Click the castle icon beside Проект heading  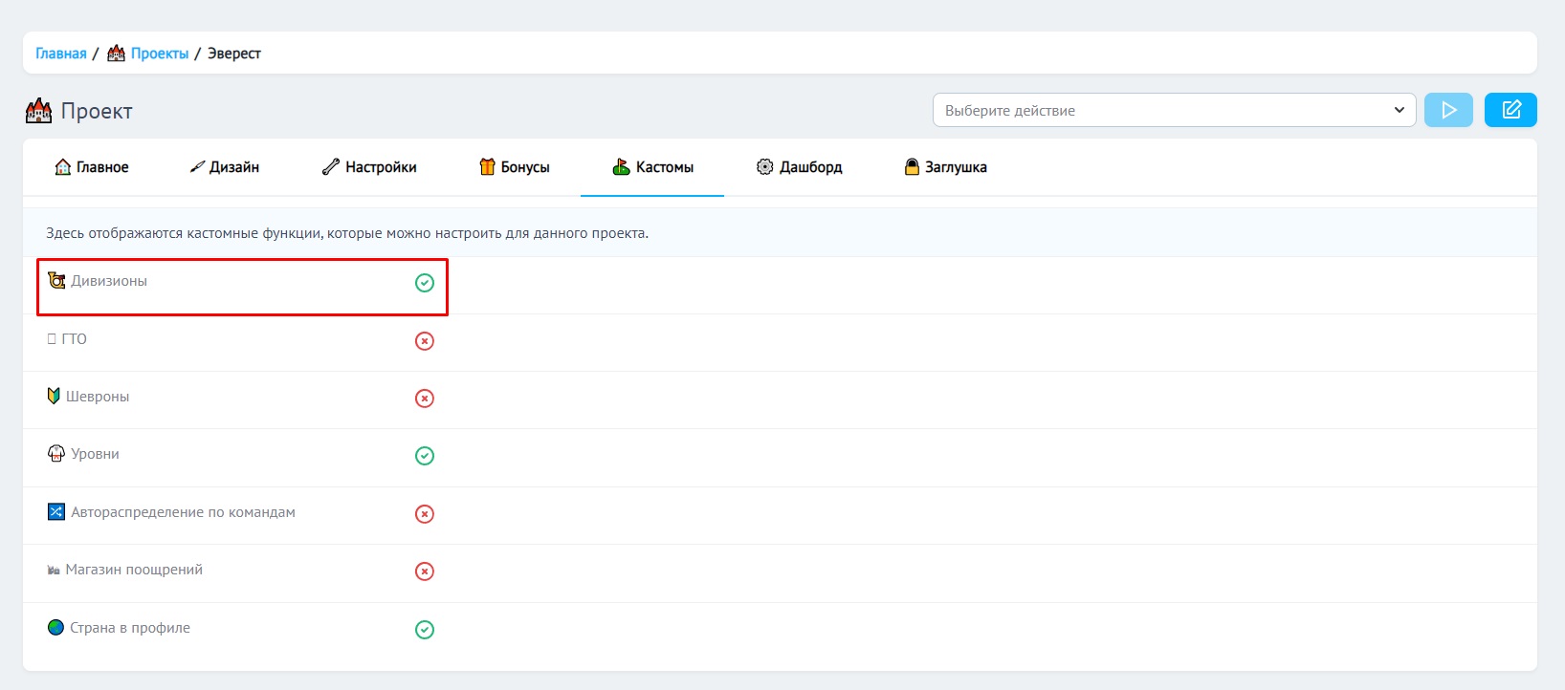(x=38, y=111)
